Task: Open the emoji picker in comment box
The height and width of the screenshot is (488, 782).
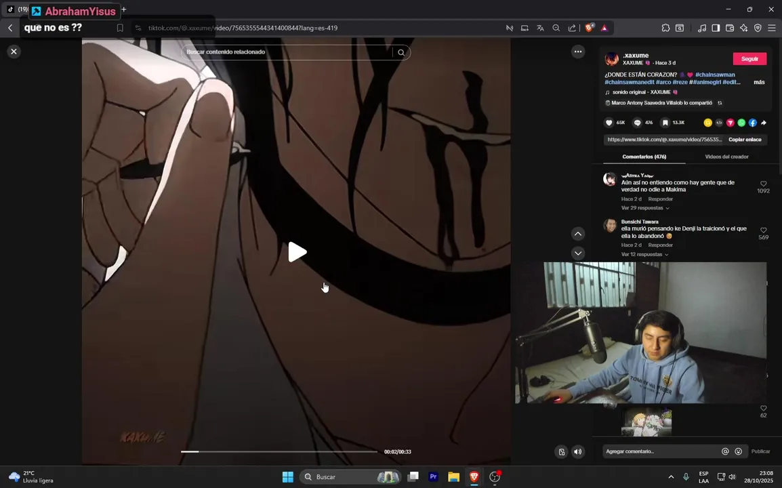Action: coord(739,451)
